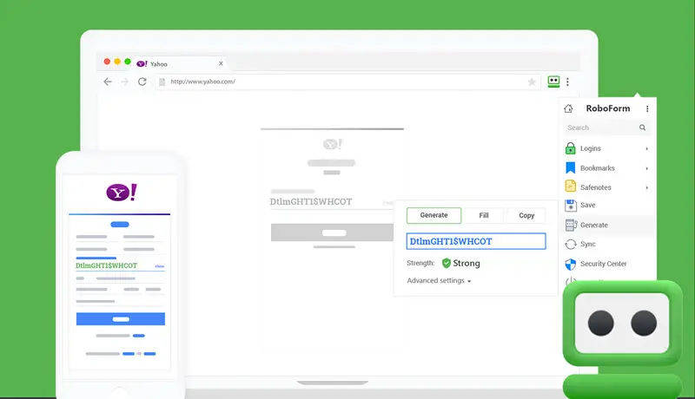Open the Safenotes menu item
This screenshot has width=695, height=399.
point(607,187)
